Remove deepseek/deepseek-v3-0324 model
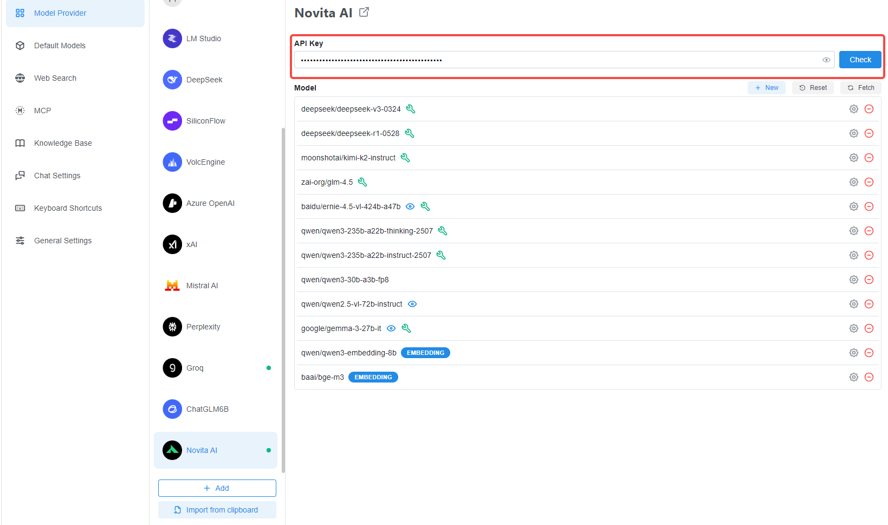Viewport: 888px width, 525px height. 869,109
